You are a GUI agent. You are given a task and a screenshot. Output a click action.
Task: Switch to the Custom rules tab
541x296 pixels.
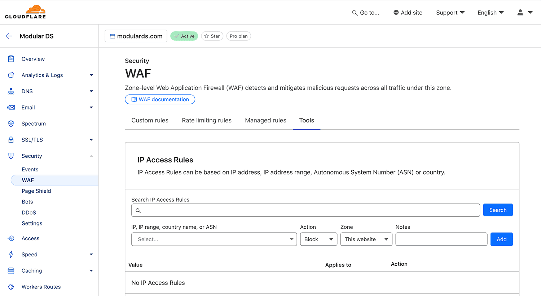150,120
